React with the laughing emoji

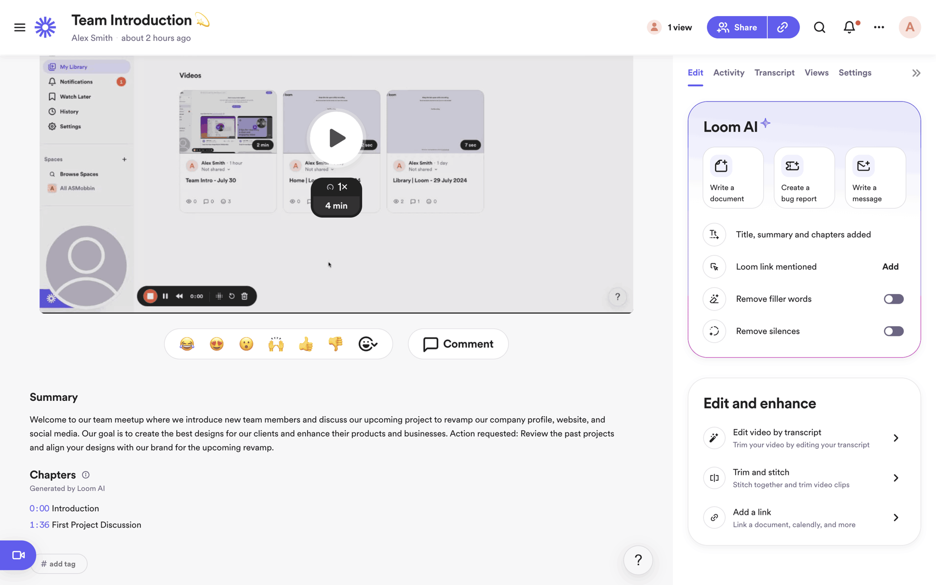click(187, 344)
